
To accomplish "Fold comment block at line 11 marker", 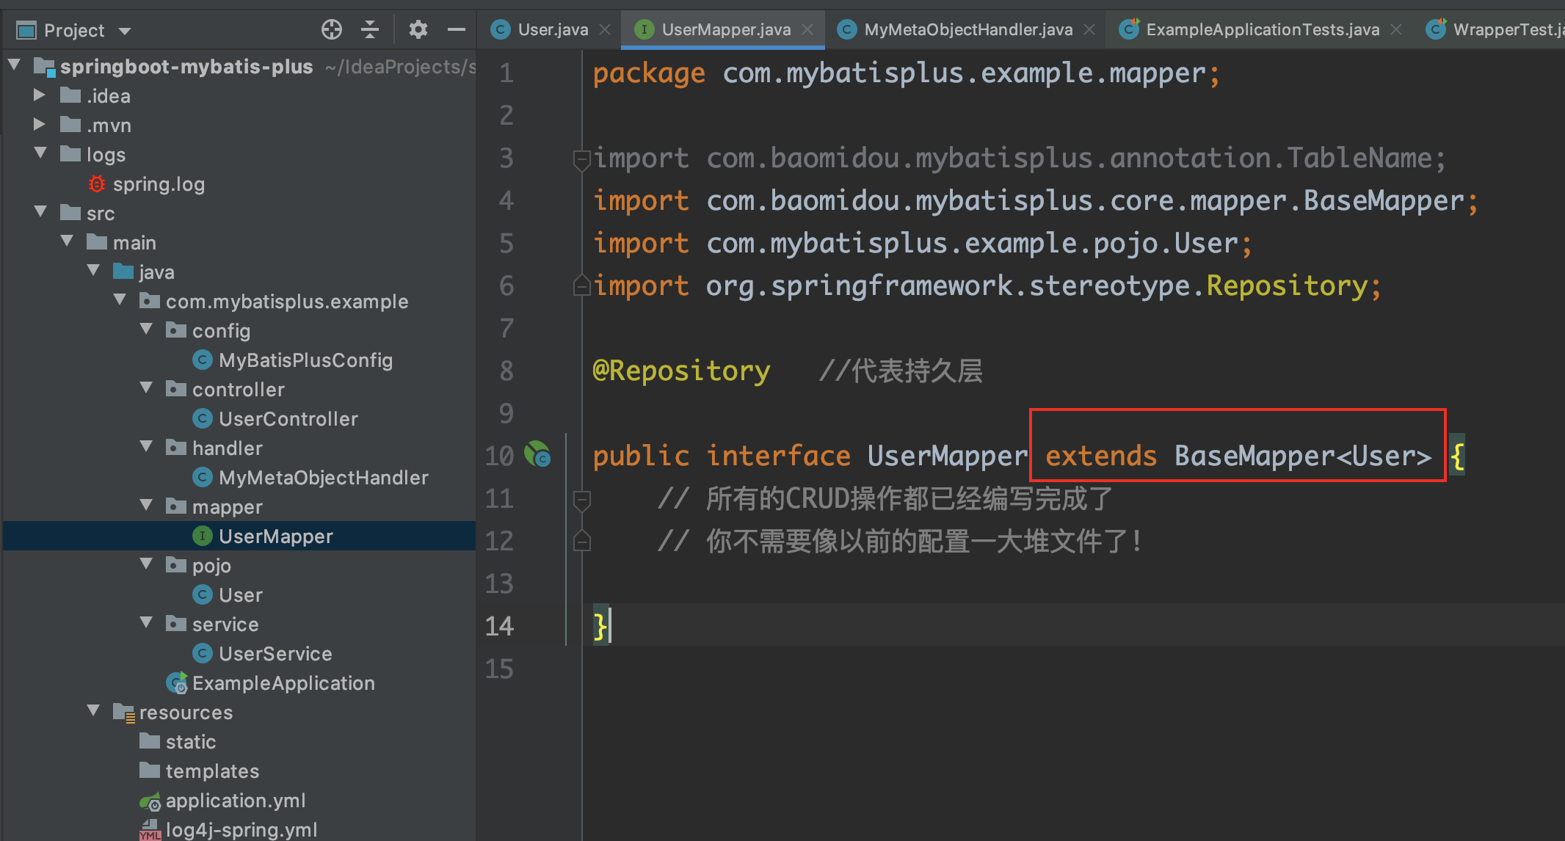I will (x=581, y=500).
